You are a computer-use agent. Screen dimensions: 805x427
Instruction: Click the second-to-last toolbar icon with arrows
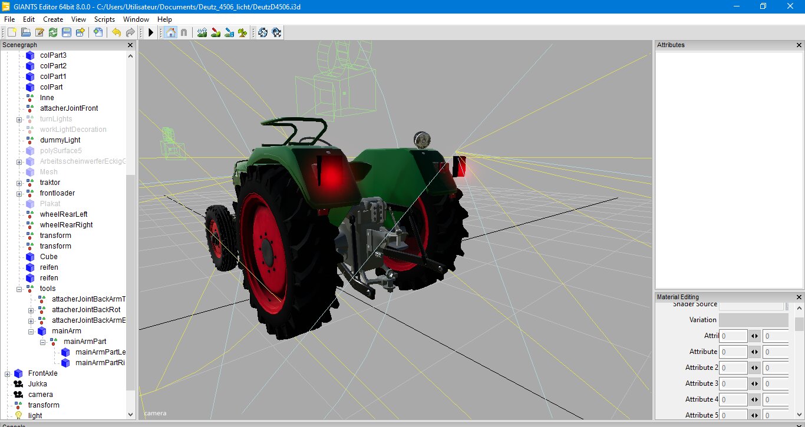pos(263,32)
